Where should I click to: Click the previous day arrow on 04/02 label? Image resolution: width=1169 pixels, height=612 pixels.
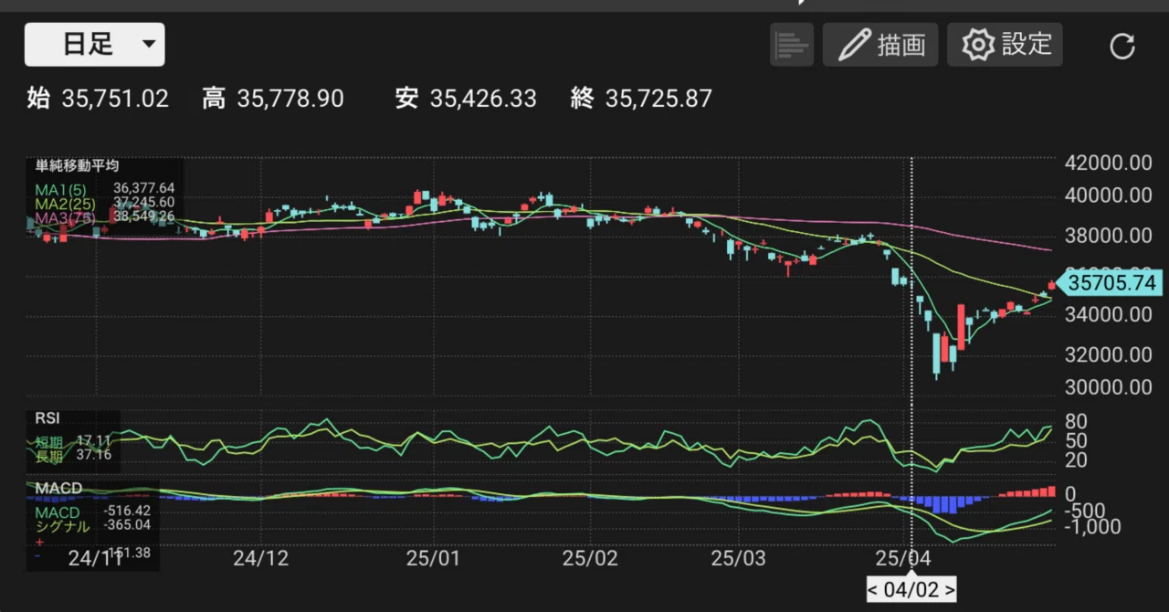click(x=874, y=590)
